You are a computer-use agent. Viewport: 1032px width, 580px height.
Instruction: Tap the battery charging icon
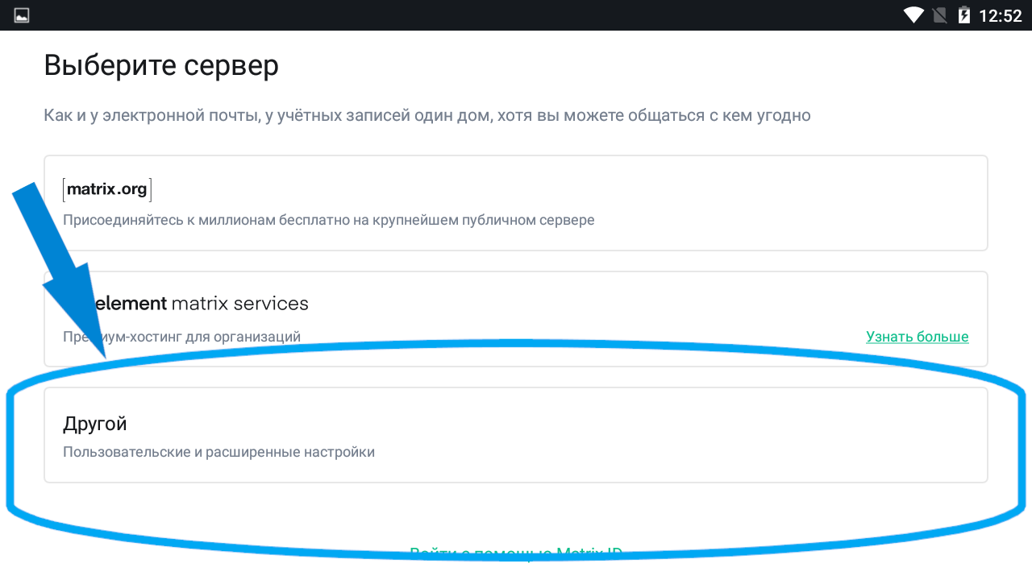click(963, 15)
